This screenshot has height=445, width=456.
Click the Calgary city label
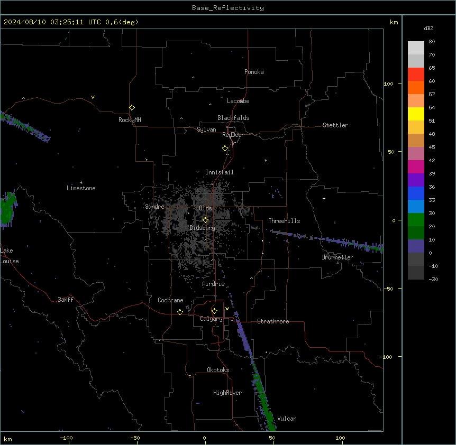[x=211, y=319]
